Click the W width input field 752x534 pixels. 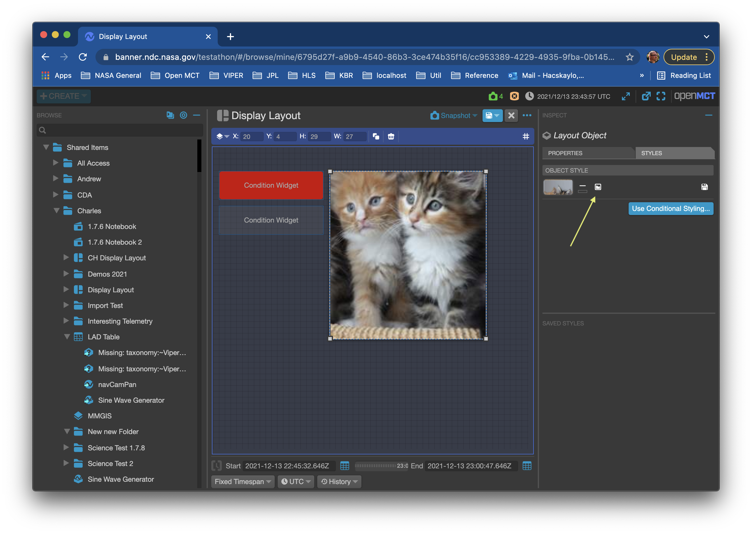pos(354,136)
